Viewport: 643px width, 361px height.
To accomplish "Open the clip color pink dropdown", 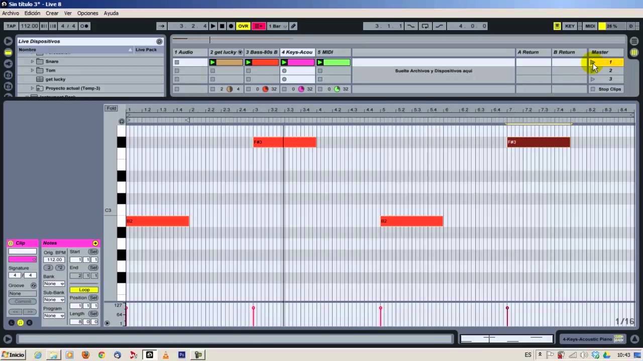I will (22, 259).
